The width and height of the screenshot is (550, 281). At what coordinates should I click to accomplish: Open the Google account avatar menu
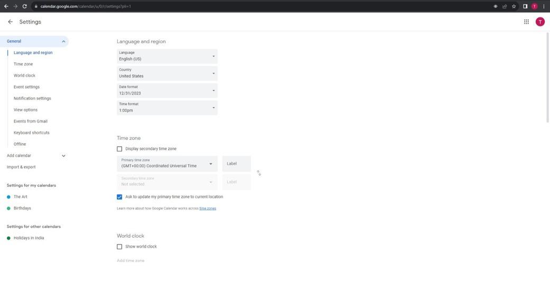[539, 22]
